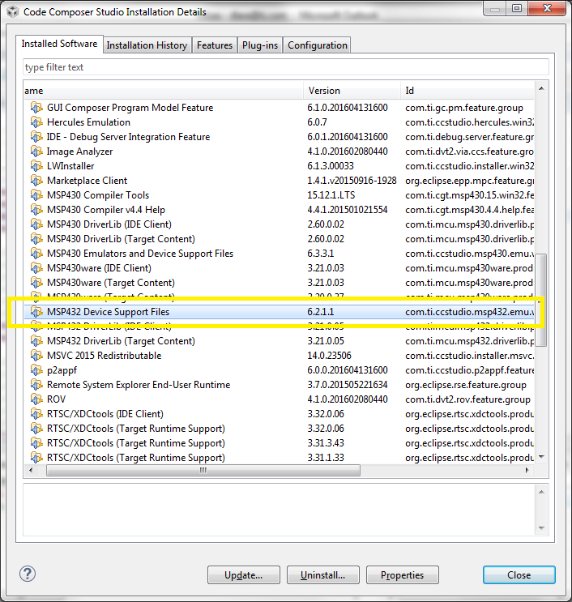Click the Hercules Emulation row icon
The image size is (572, 602).
click(x=36, y=122)
